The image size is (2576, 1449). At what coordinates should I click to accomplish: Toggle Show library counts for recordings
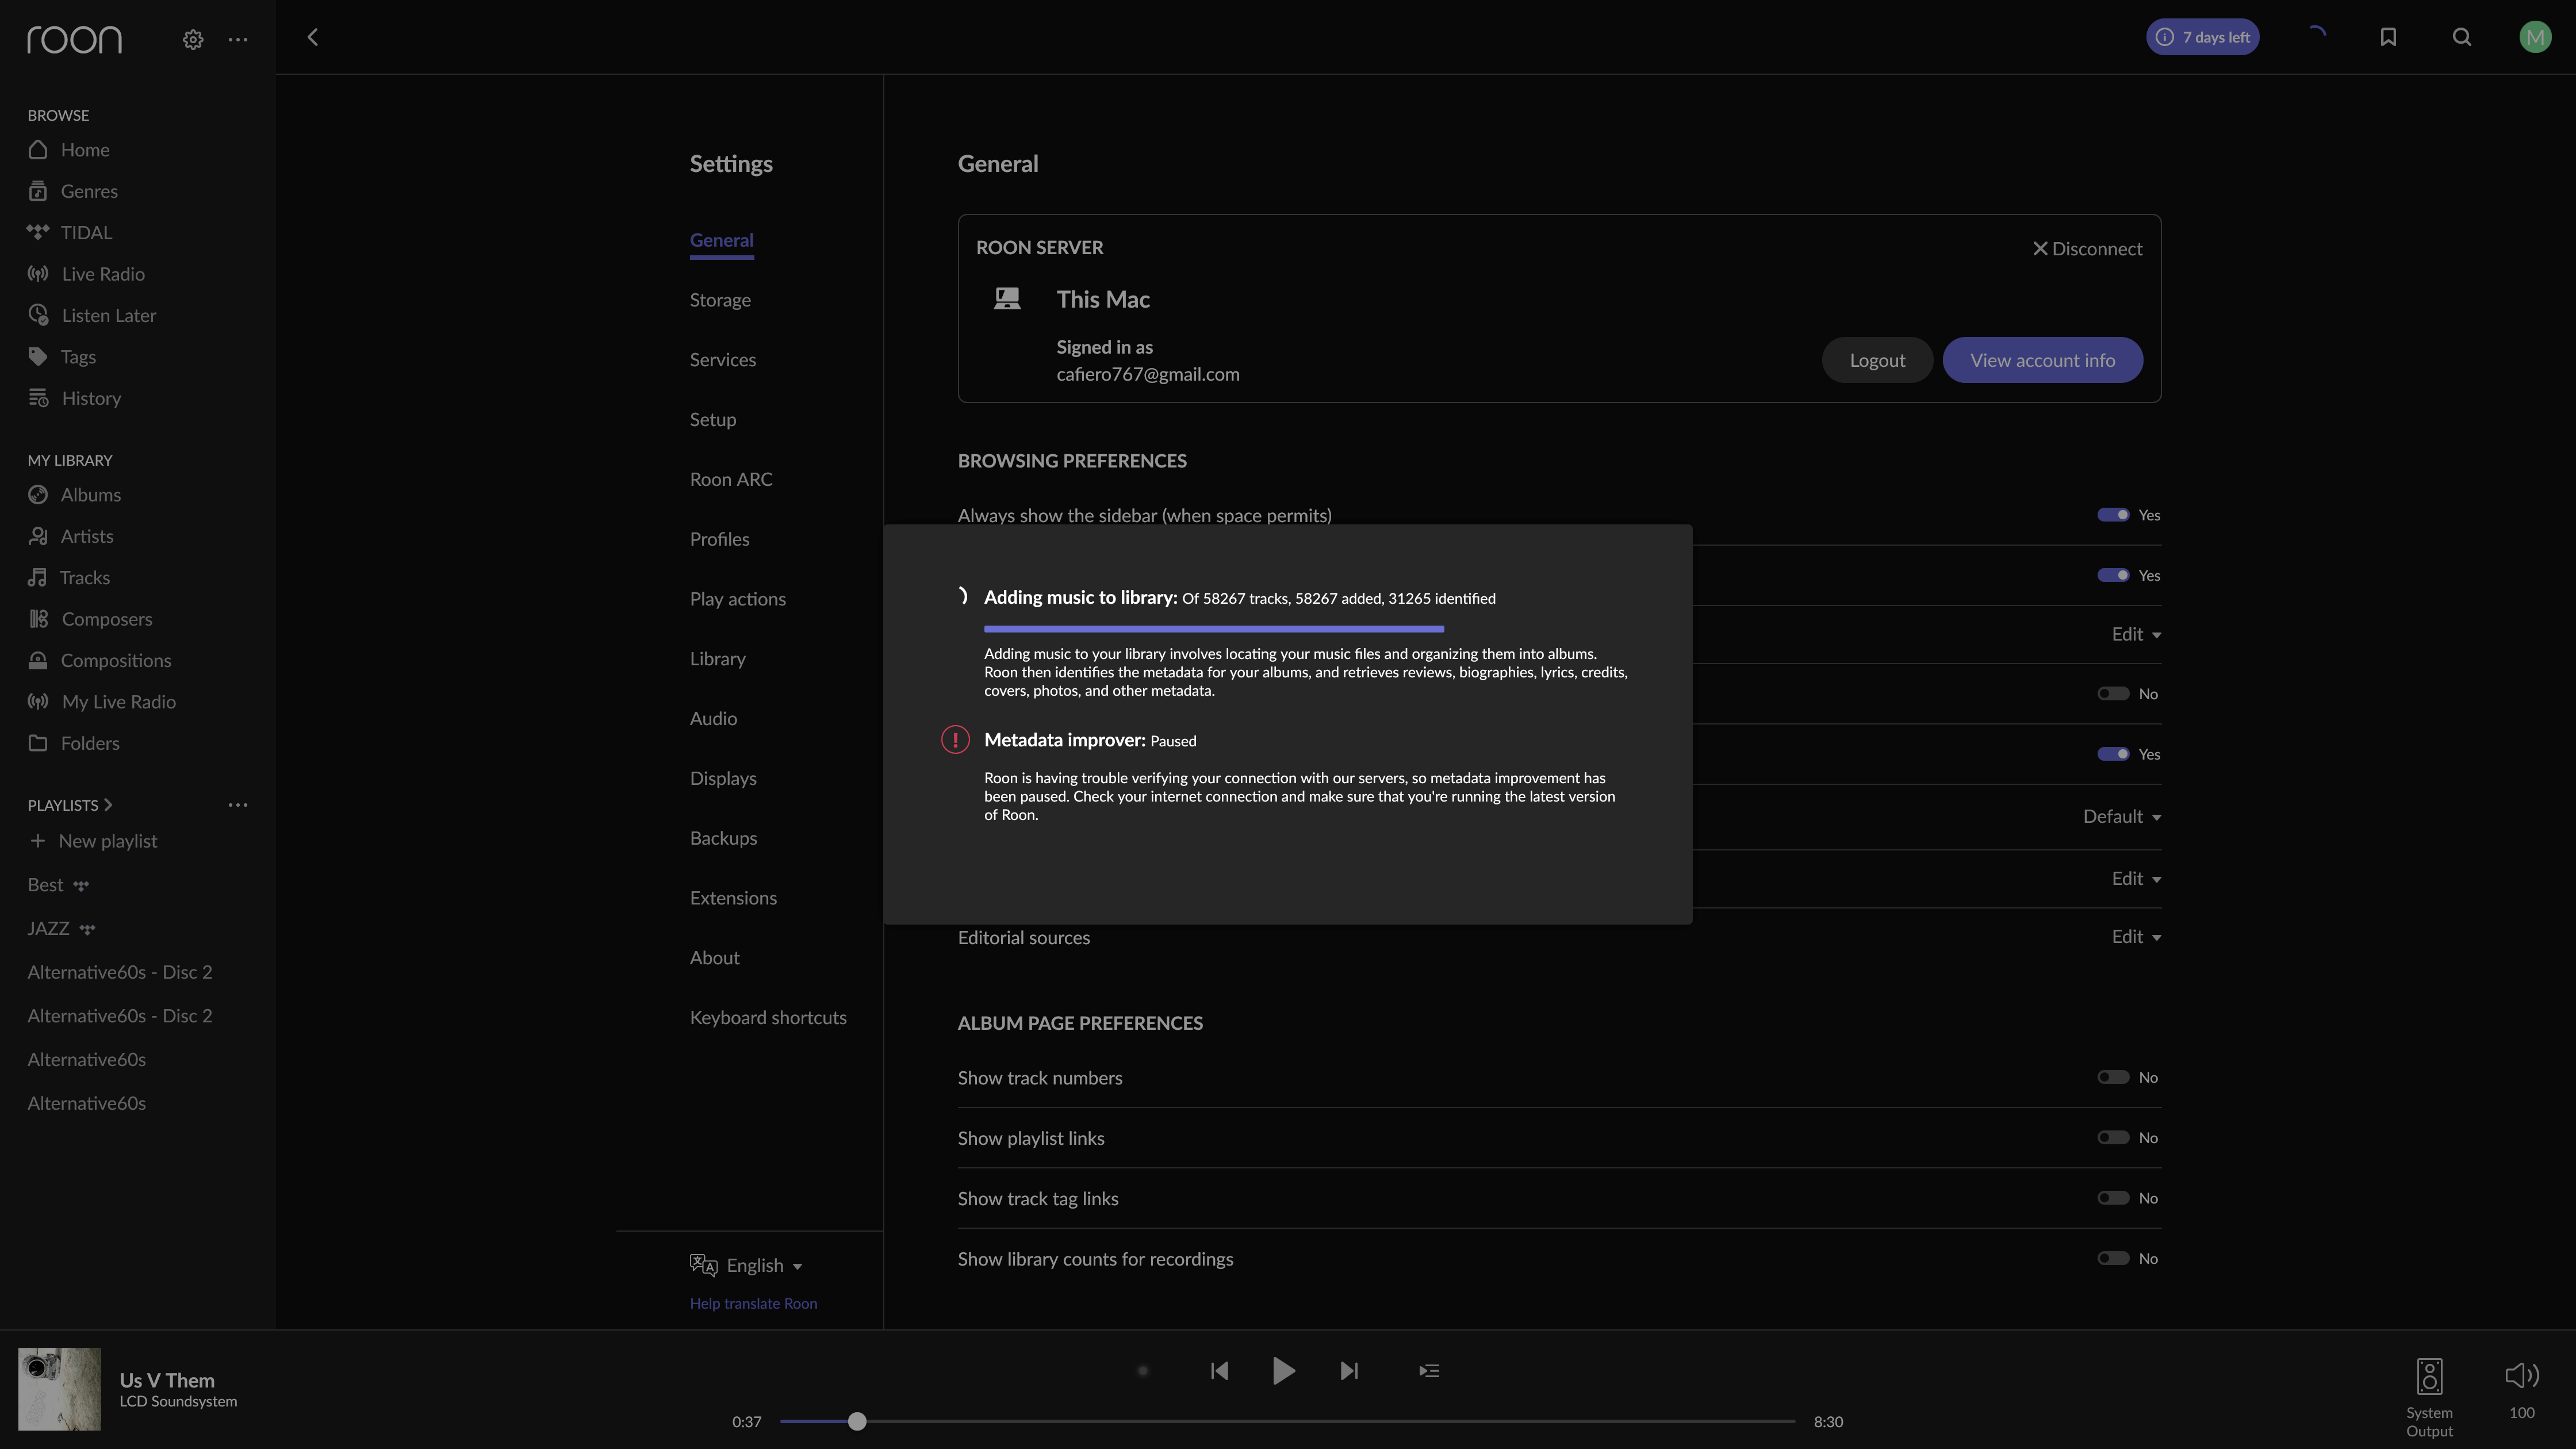point(2113,1259)
